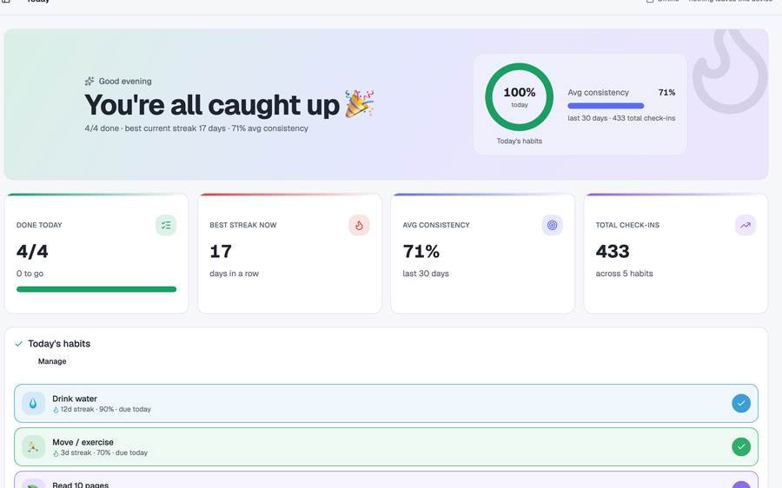Click the 'Read 10 pages' habit title
The width and height of the screenshot is (782, 488).
(80, 485)
